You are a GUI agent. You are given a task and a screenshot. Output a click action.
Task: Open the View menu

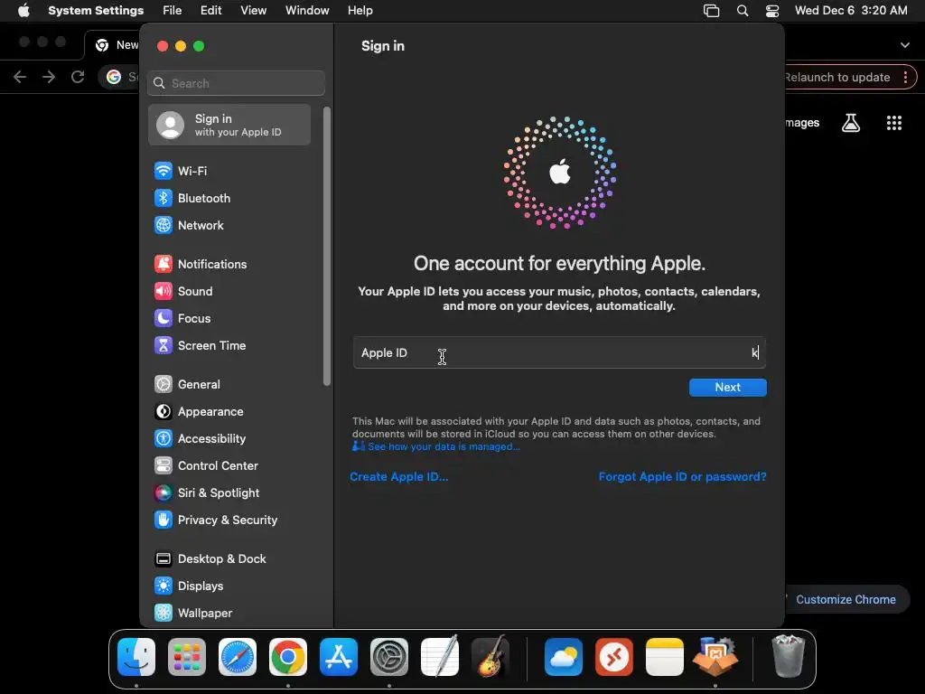tap(254, 11)
